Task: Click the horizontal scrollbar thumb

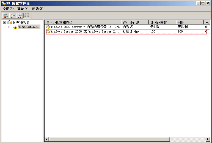Action: [x=109, y=139]
